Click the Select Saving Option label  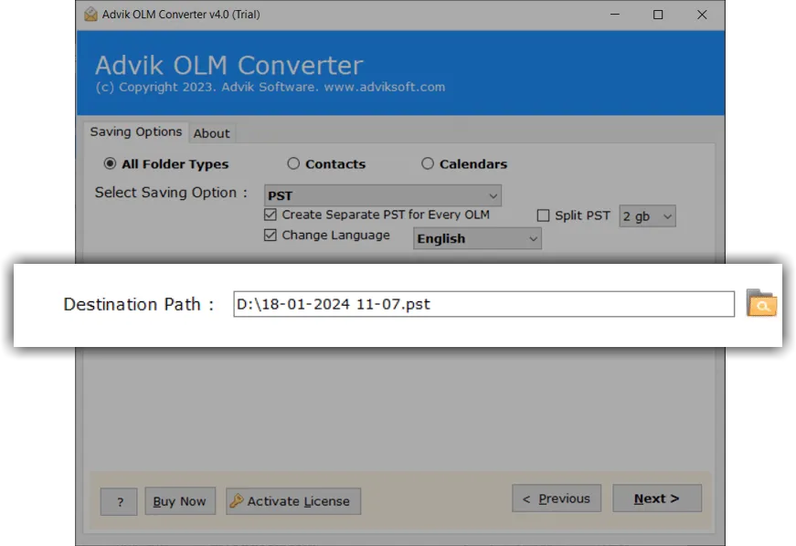(x=171, y=193)
